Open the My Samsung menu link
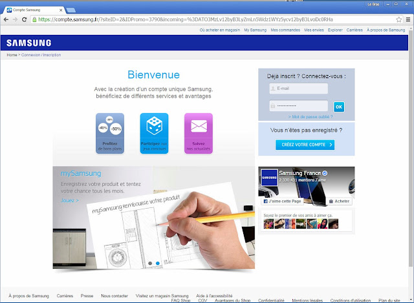The height and width of the screenshot is (303, 414). click(x=256, y=30)
